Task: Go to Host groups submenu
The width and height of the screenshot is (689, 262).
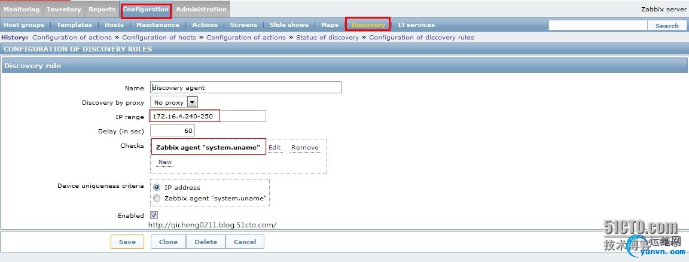Action: point(24,25)
